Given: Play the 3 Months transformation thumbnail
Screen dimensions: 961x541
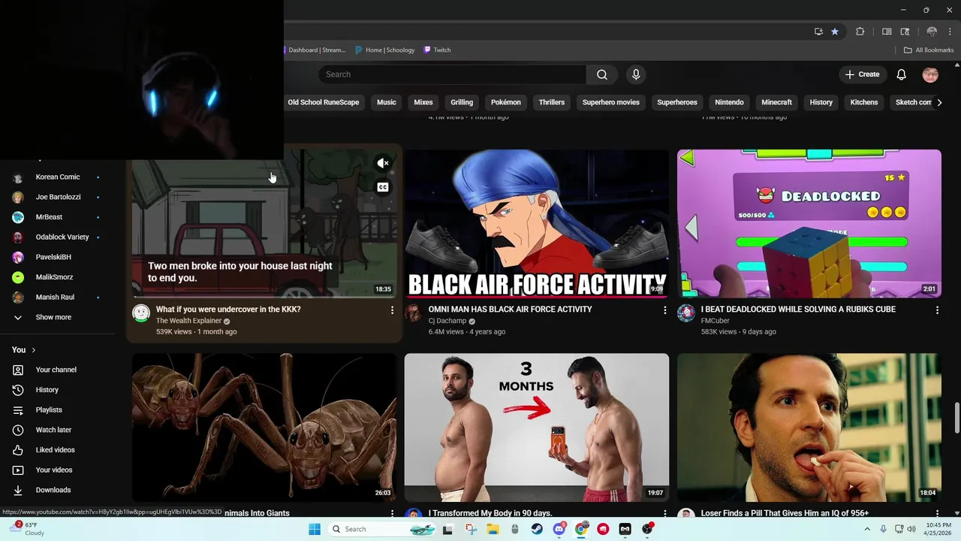Looking at the screenshot, I should (x=537, y=427).
